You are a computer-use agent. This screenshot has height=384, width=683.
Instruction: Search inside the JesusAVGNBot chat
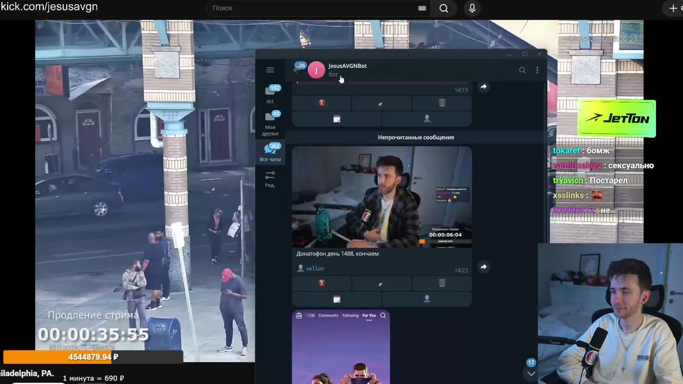[522, 70]
